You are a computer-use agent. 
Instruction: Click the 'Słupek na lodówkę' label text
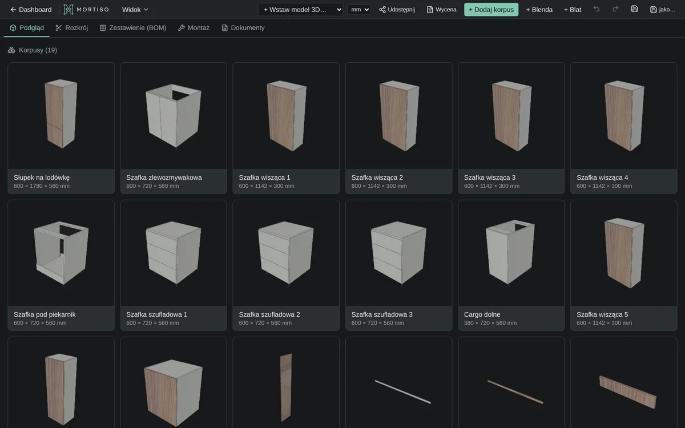(x=42, y=177)
